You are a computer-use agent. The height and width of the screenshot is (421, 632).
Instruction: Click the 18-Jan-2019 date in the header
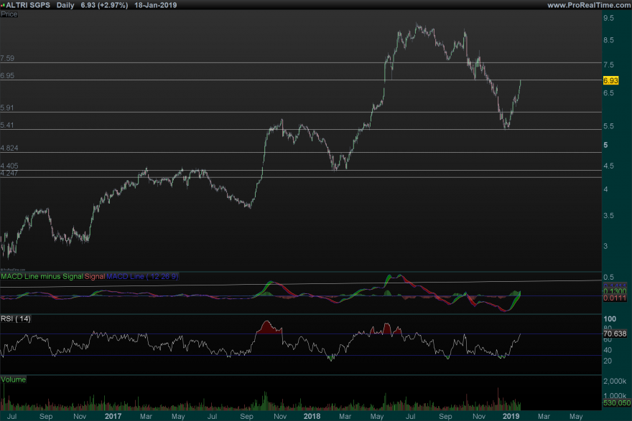point(157,5)
